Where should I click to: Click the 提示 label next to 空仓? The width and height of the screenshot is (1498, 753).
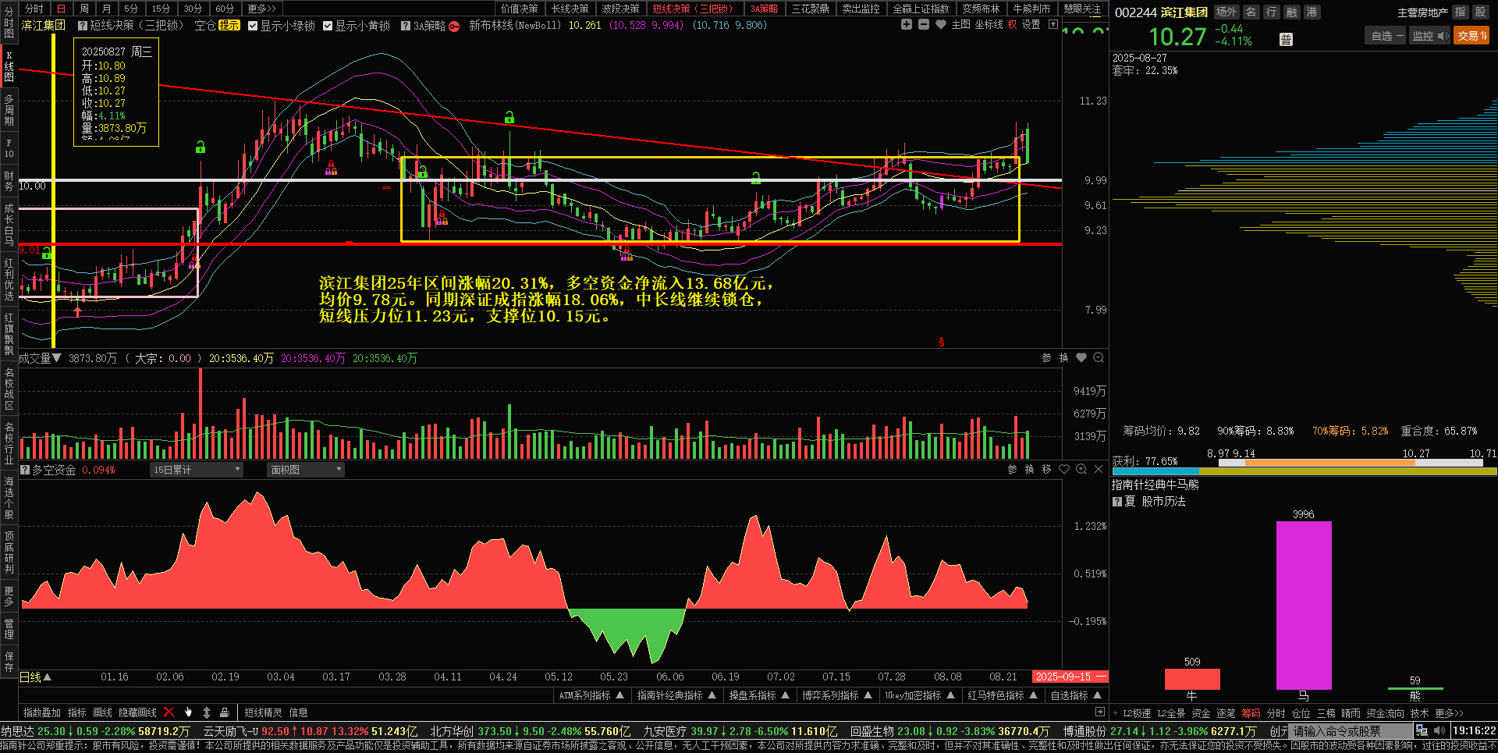(x=229, y=25)
